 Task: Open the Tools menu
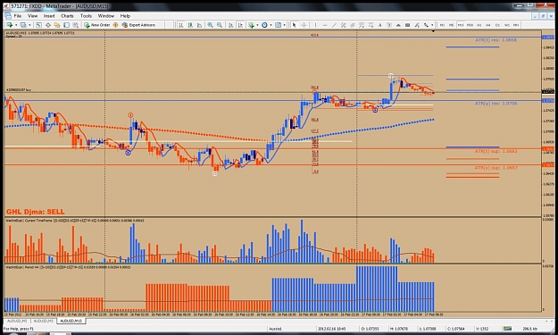point(86,16)
